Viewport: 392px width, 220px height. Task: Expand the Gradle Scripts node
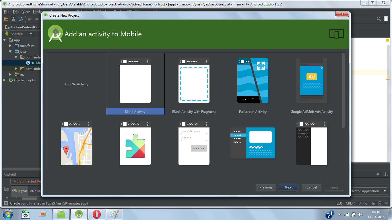pyautogui.click(x=4, y=80)
